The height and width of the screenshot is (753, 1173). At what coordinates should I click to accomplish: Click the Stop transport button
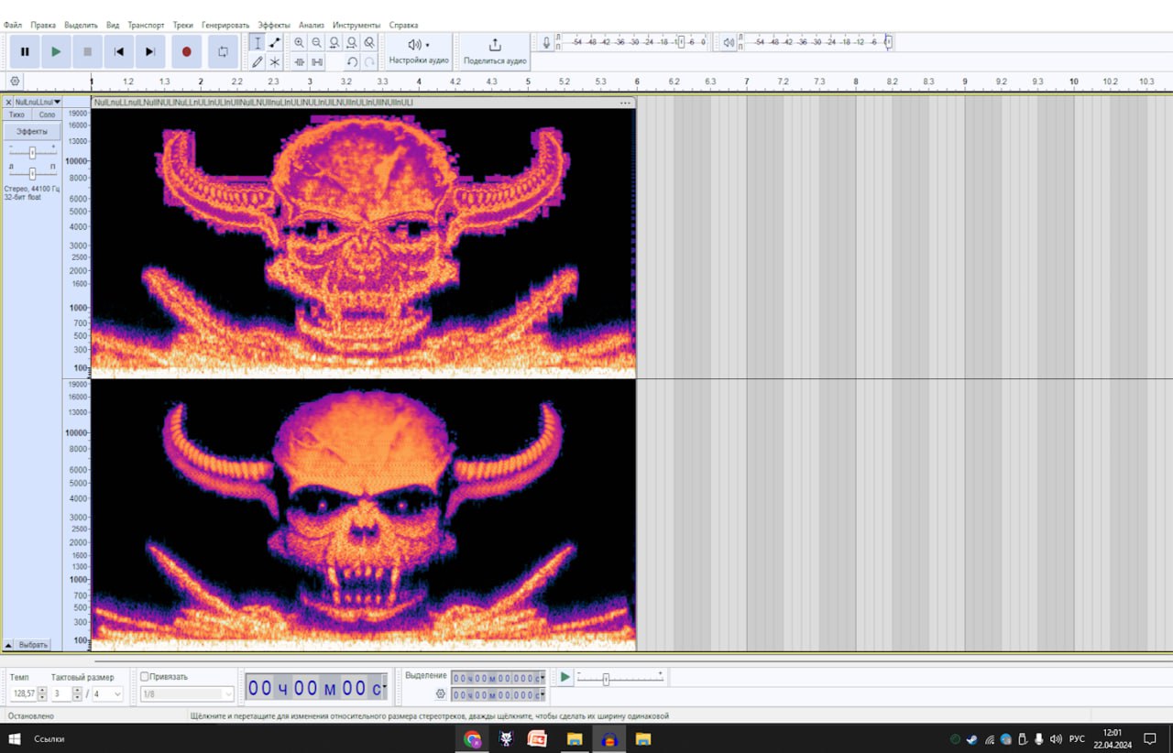coord(87,52)
